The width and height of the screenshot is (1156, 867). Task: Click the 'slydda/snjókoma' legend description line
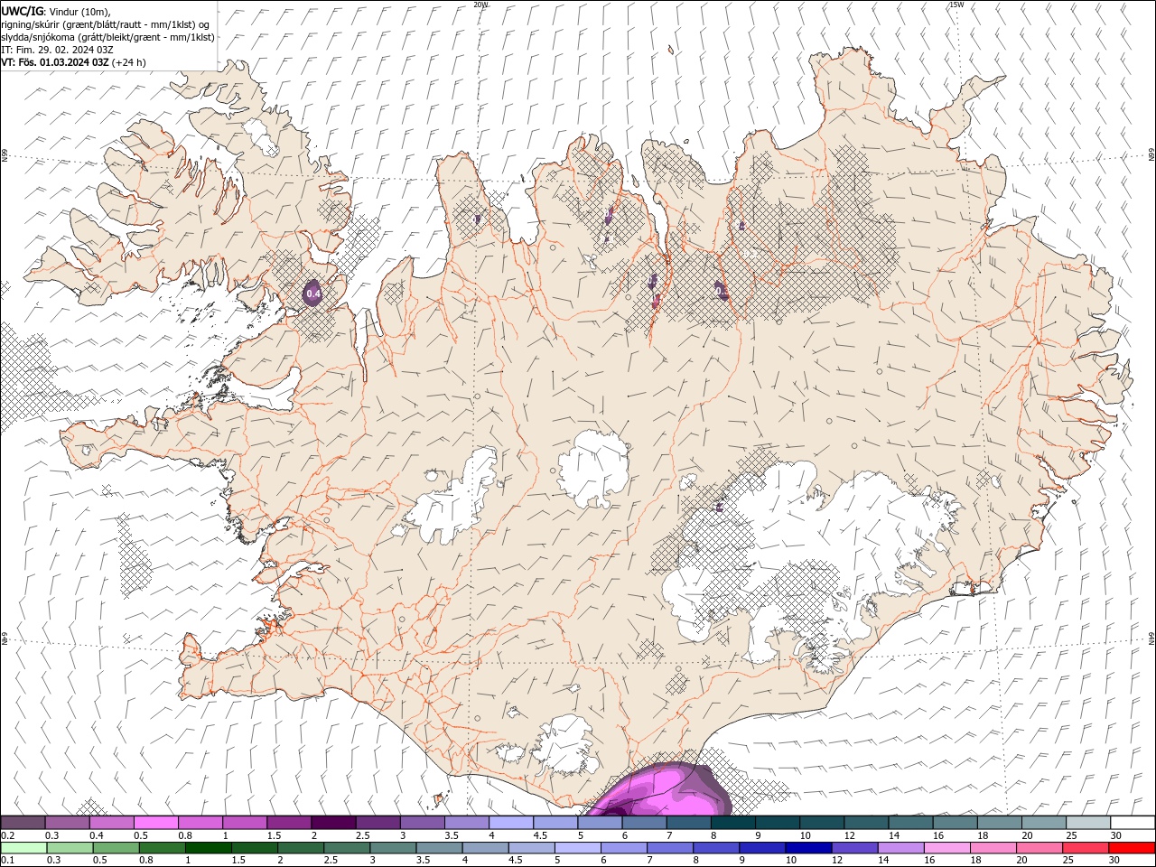[x=108, y=37]
